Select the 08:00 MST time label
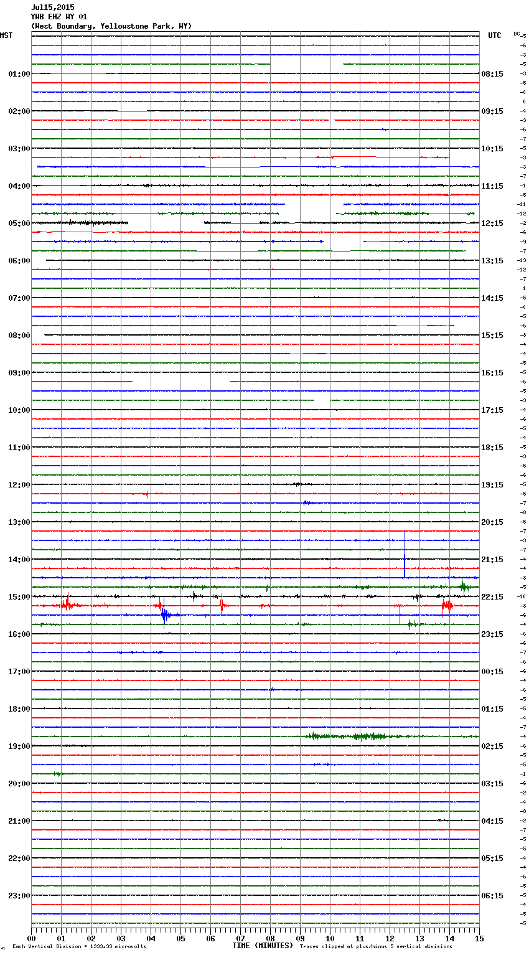The height and width of the screenshot is (955, 529). point(19,336)
